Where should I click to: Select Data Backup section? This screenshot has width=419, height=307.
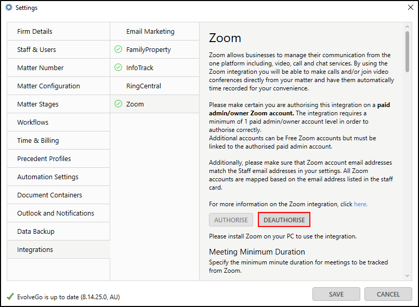pos(59,231)
